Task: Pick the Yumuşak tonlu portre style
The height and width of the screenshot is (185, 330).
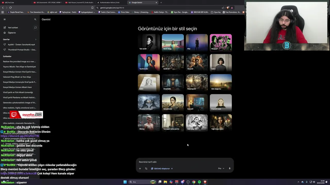Action: pyautogui.click(x=173, y=123)
